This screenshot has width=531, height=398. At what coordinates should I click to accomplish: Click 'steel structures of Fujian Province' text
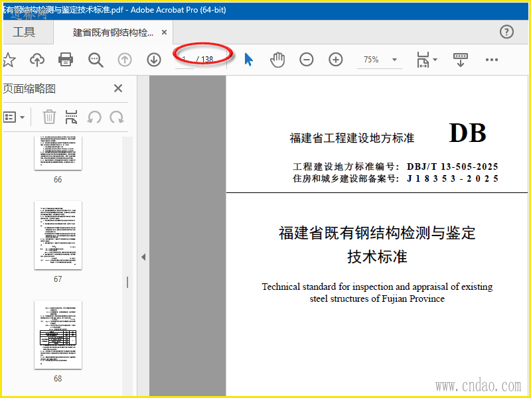pos(377,298)
